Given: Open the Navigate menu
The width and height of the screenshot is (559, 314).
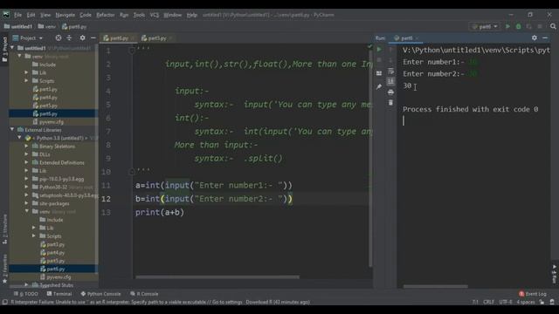Looking at the screenshot, I should click(65, 15).
